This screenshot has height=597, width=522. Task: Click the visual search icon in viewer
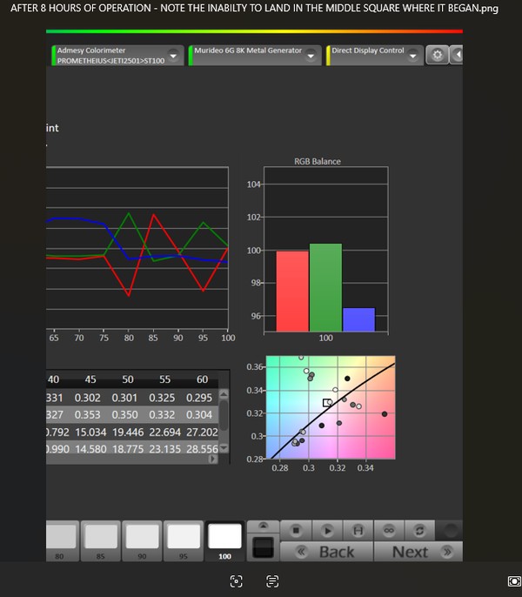(237, 581)
